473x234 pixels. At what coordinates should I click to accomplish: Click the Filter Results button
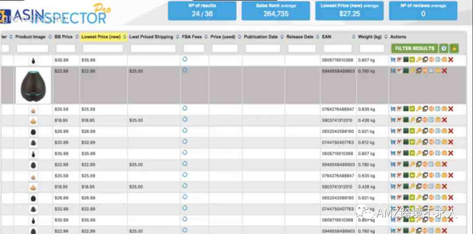click(x=414, y=48)
